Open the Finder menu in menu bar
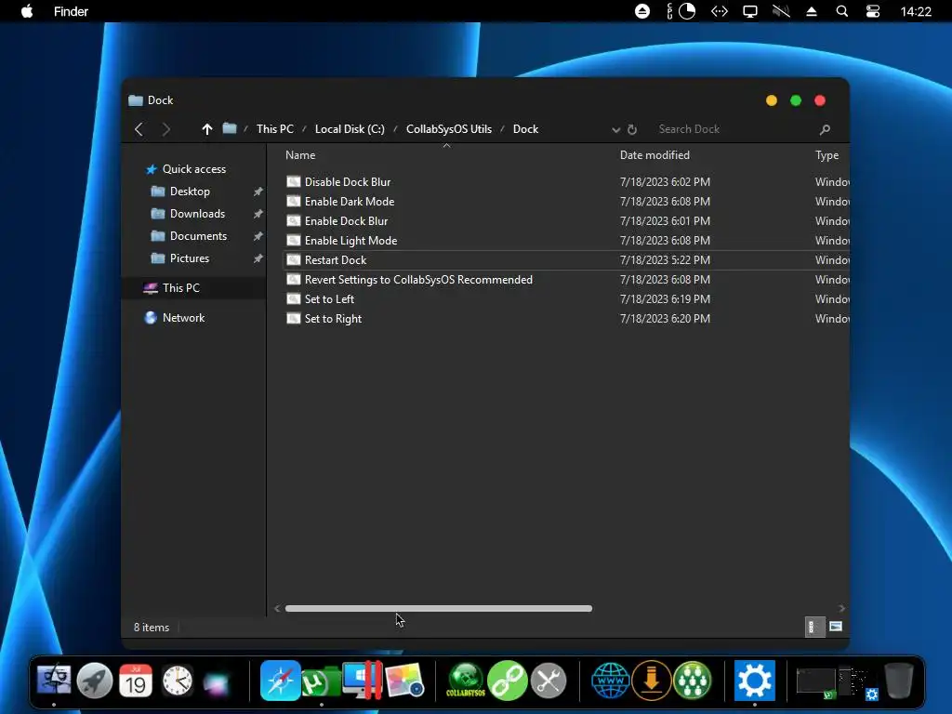Viewport: 952px width, 714px height. pyautogui.click(x=71, y=11)
